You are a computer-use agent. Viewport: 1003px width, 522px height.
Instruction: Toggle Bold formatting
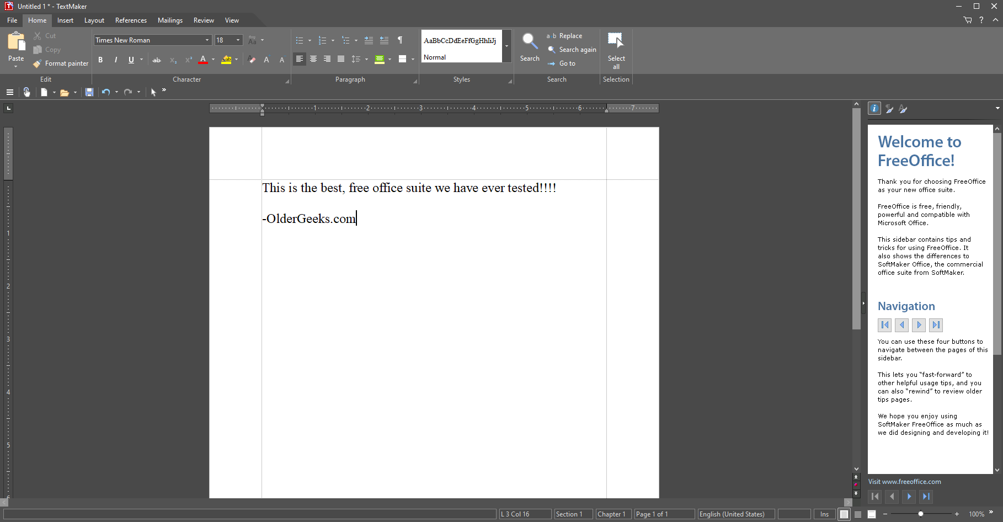[x=100, y=60]
